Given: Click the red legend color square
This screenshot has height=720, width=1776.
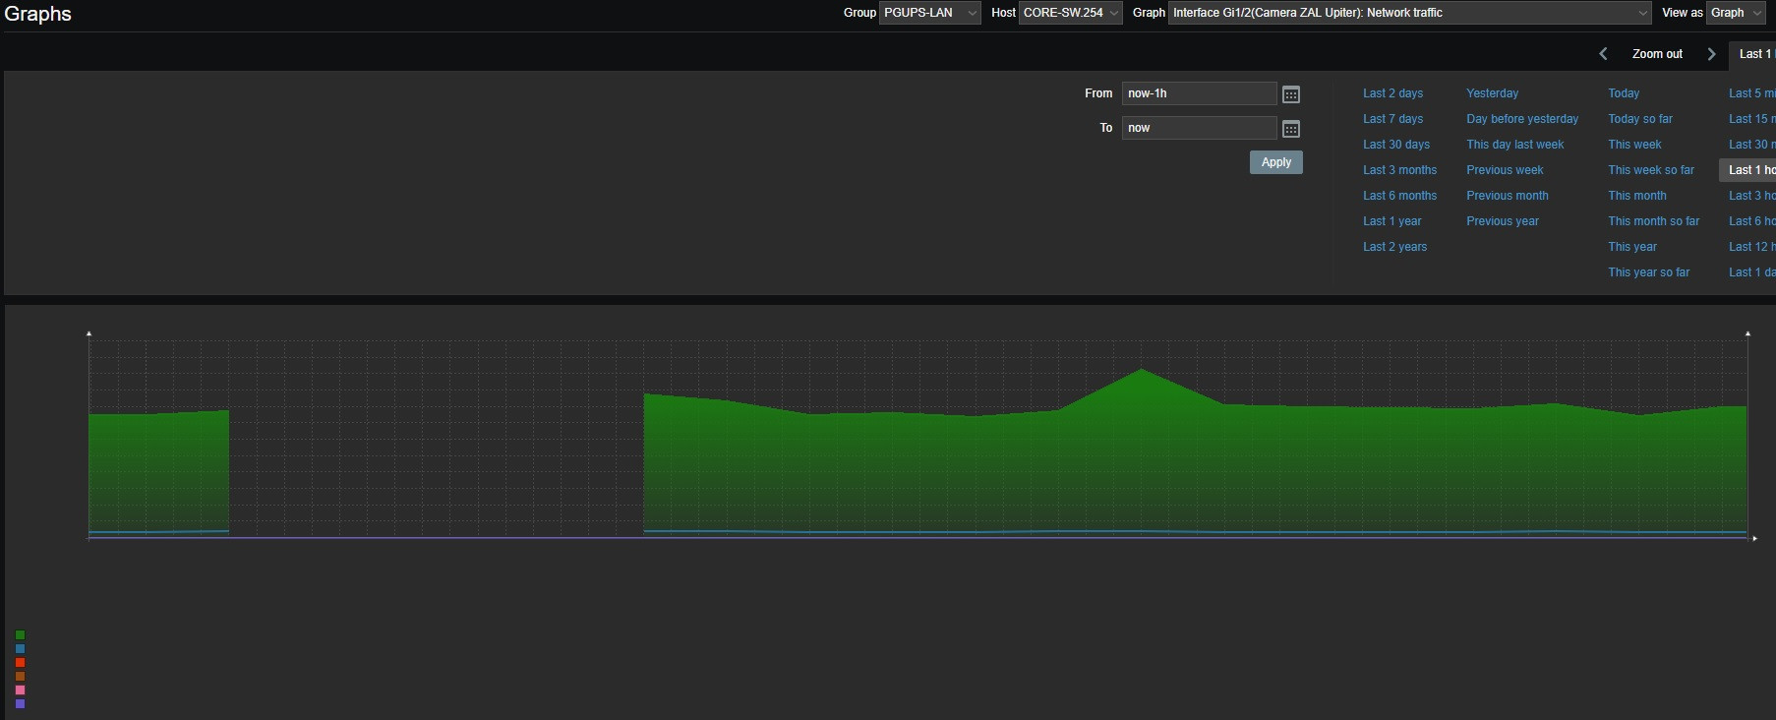Looking at the screenshot, I should pos(20,663).
